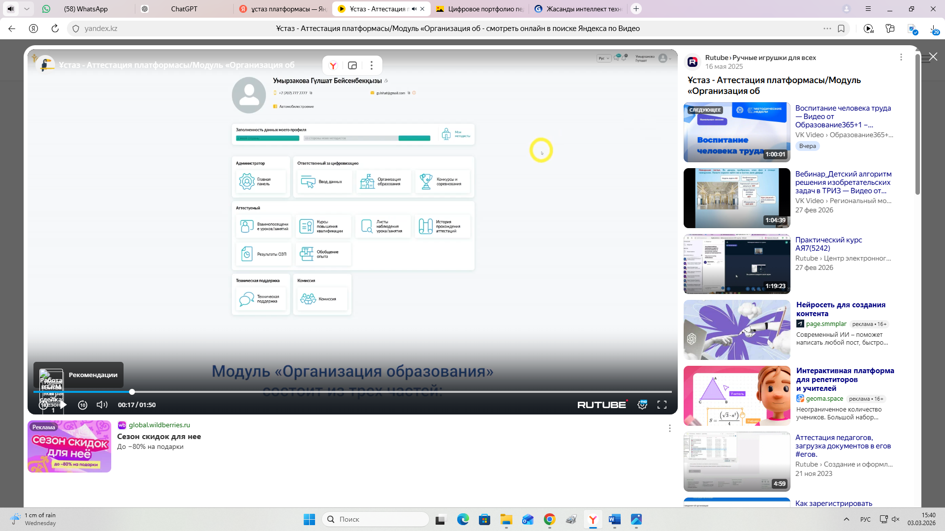Image resolution: width=945 pixels, height=531 pixels.
Task: Switch to ChatGPT browser tab
Action: click(x=184, y=9)
